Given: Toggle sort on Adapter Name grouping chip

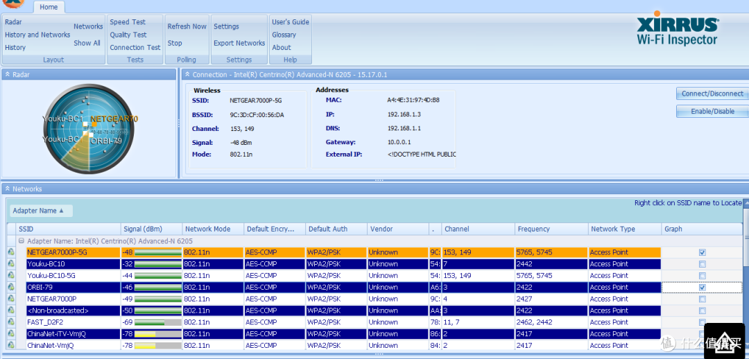Looking at the screenshot, I should pos(41,211).
